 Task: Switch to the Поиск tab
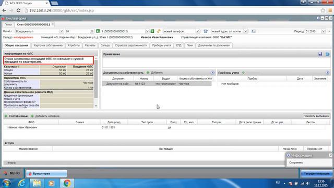click(8, 25)
